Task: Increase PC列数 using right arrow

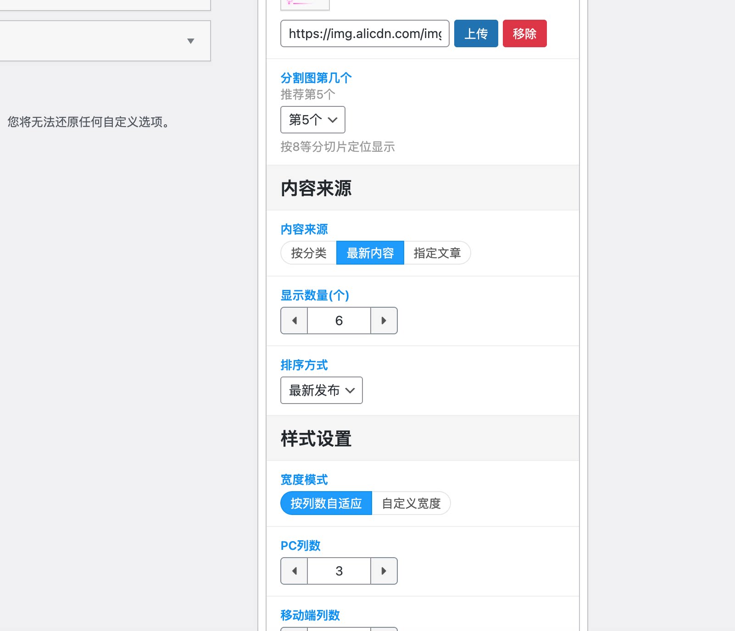Action: [x=384, y=571]
